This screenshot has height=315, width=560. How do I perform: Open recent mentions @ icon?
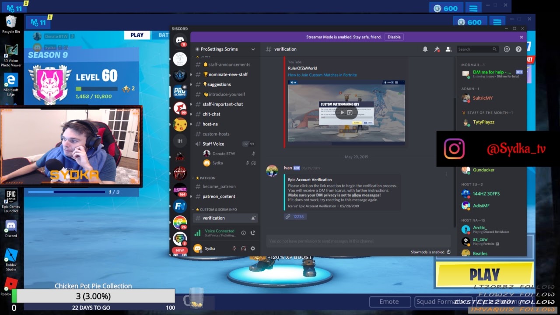507,49
